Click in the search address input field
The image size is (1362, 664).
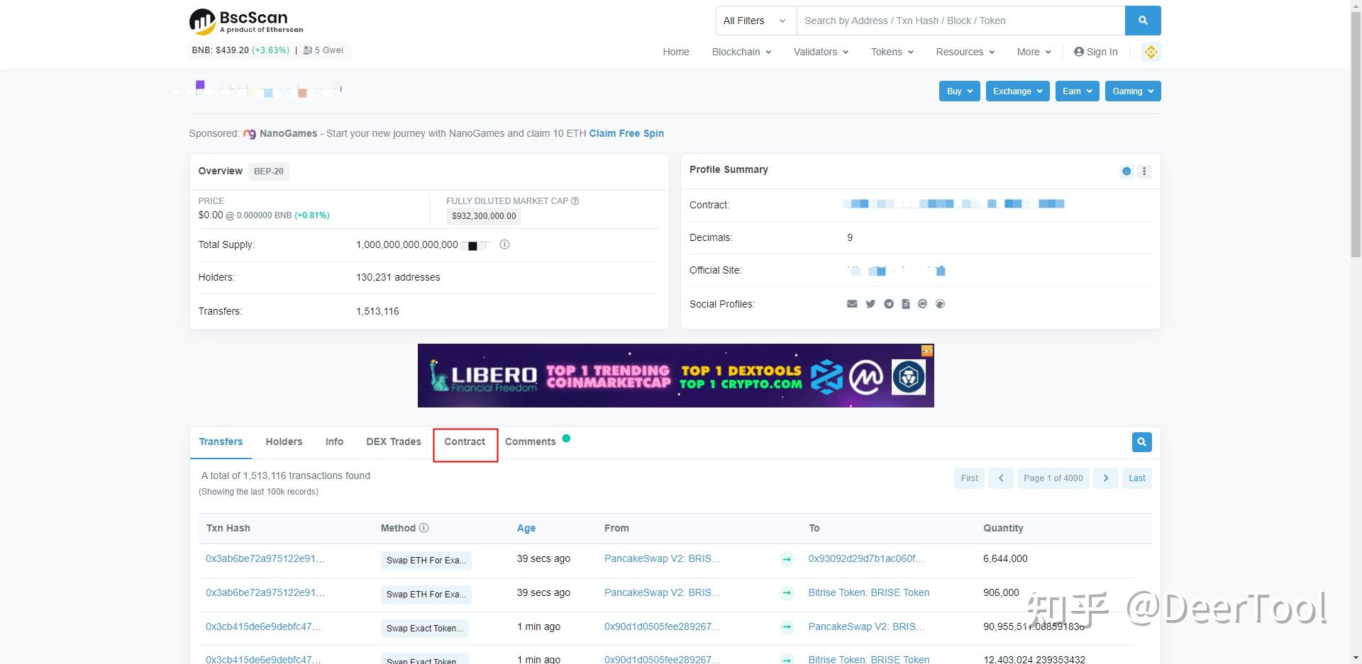[960, 21]
